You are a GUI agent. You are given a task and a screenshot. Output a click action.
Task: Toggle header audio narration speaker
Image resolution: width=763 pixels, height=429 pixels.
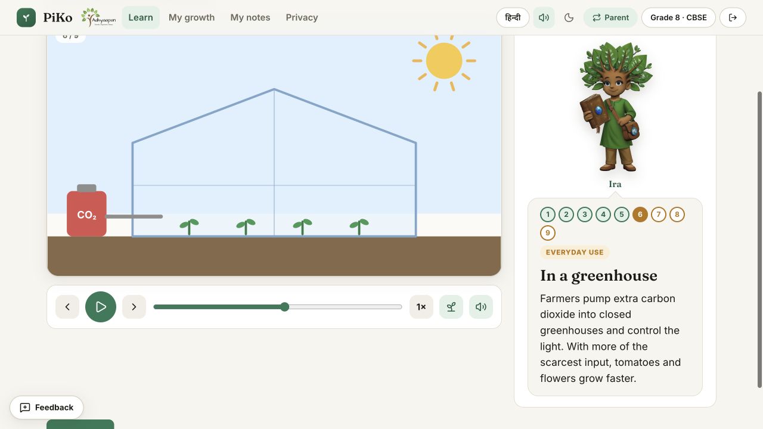(x=544, y=18)
